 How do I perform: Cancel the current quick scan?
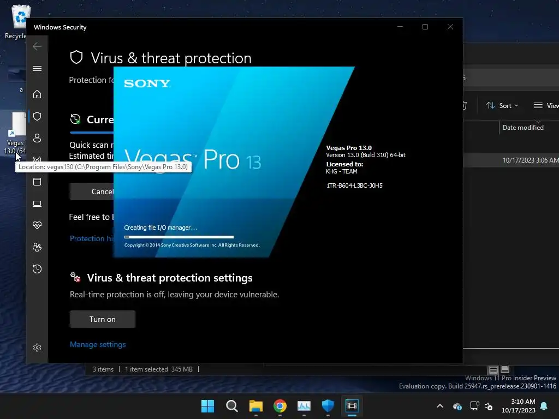pos(92,191)
